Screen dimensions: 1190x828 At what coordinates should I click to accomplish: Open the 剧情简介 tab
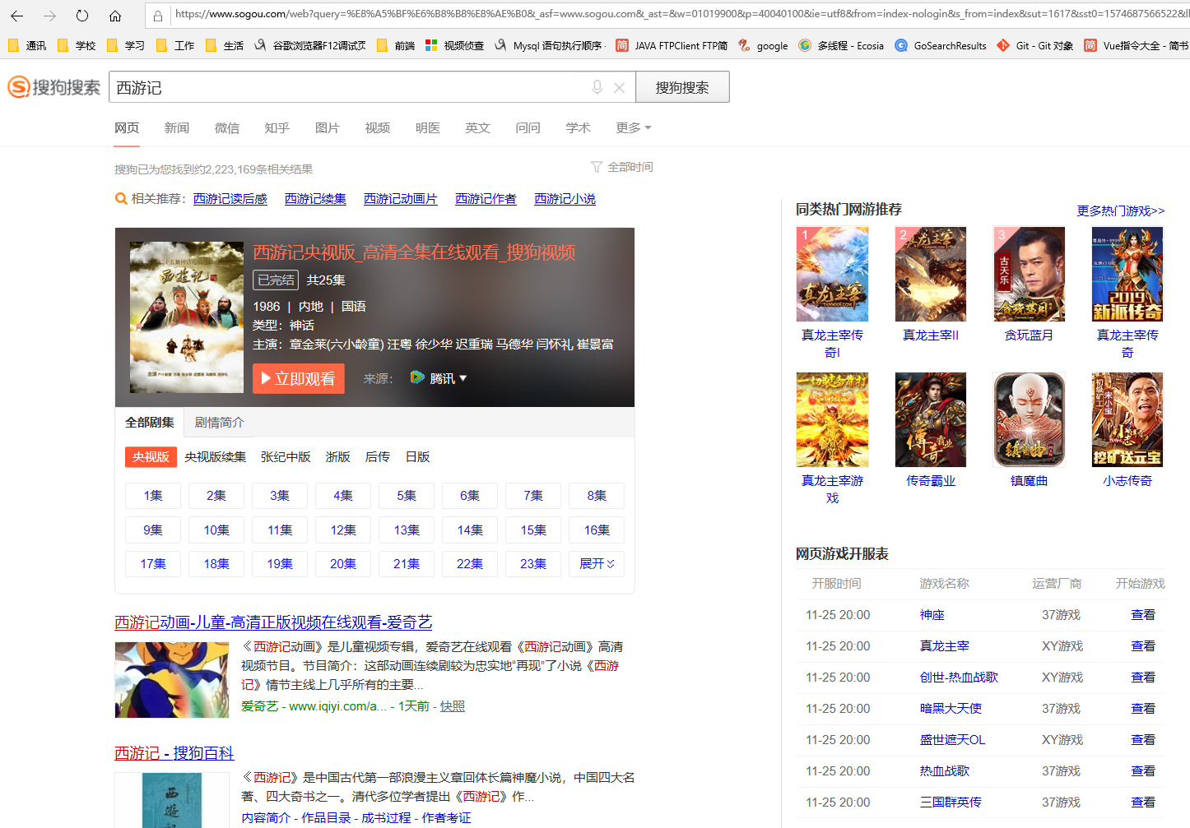click(x=220, y=422)
